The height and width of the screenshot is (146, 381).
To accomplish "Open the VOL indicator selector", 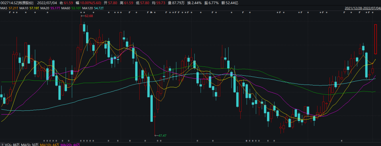I will pyautogui.click(x=9, y=144).
